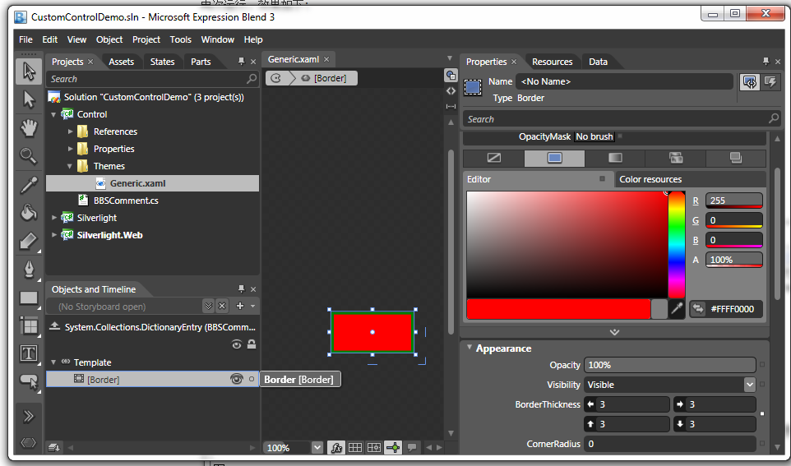Switch to the Resources tab
This screenshot has height=466, width=791.
pyautogui.click(x=552, y=62)
